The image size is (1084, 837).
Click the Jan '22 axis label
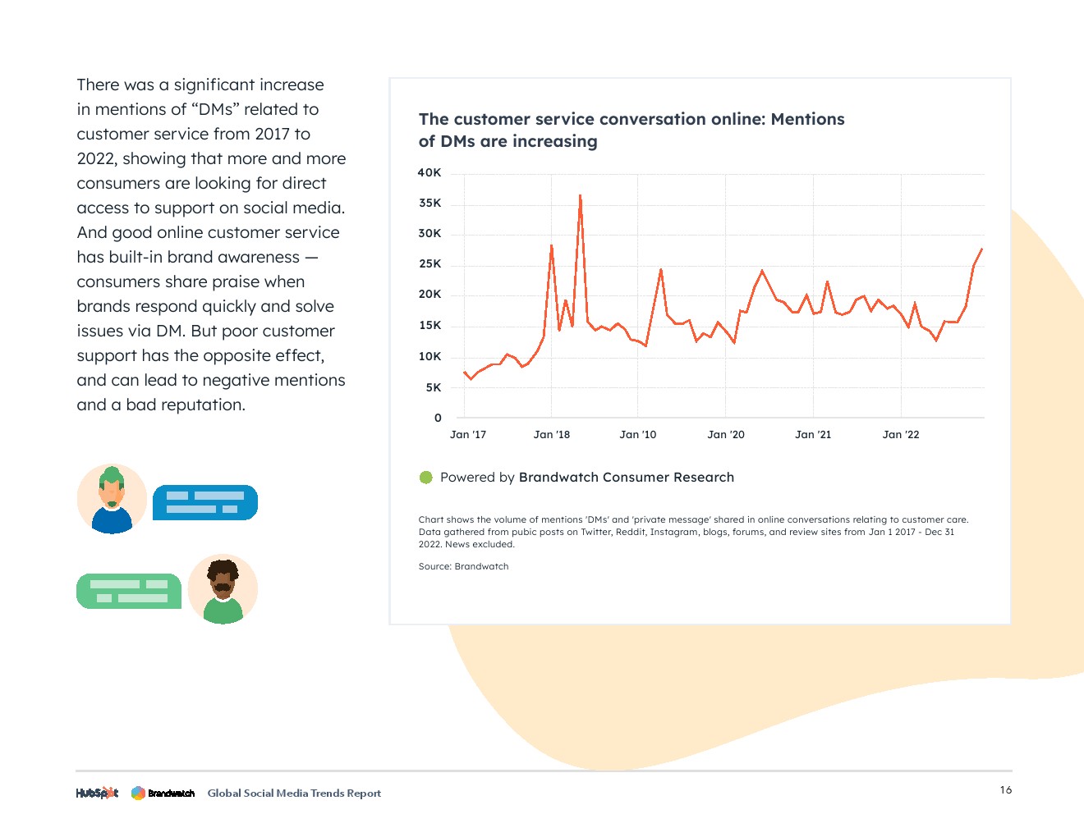click(901, 435)
